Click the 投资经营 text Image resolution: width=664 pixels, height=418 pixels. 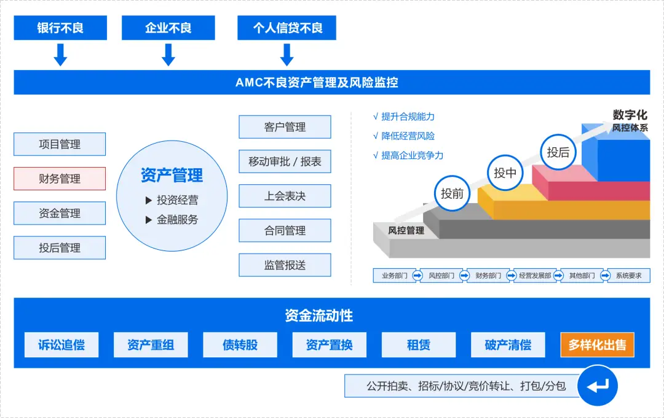point(178,200)
